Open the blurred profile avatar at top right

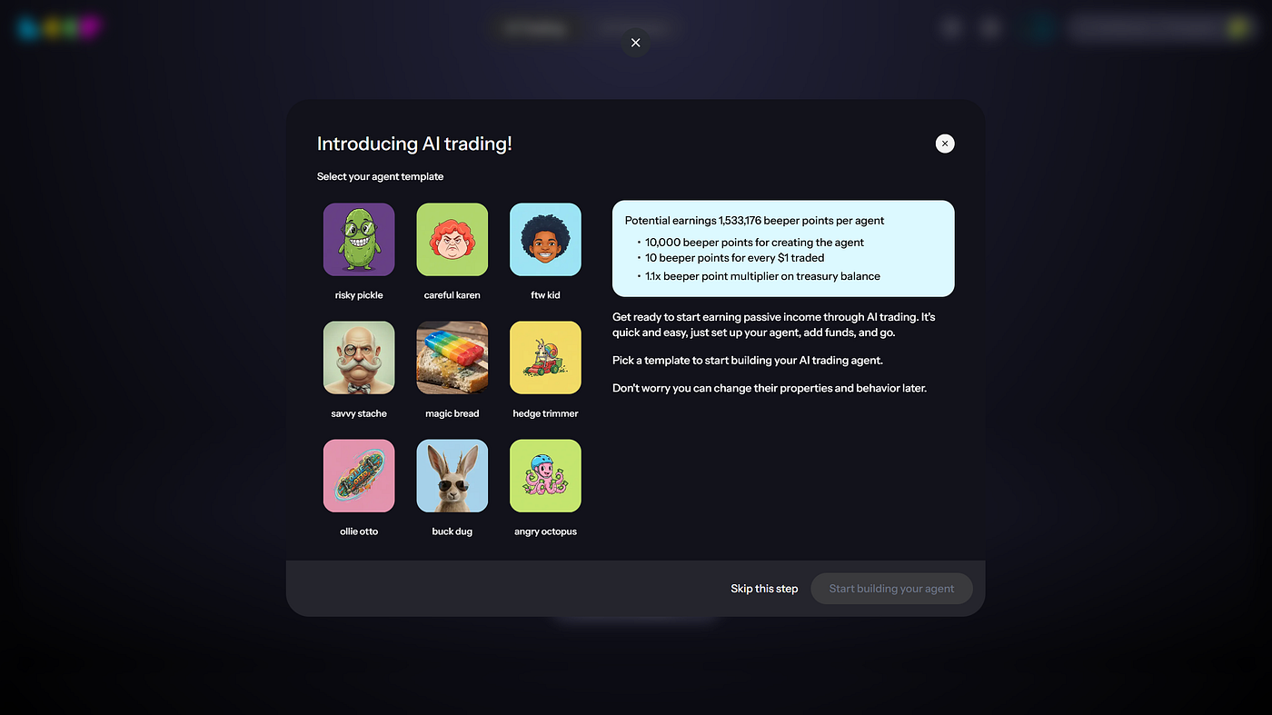(1237, 28)
